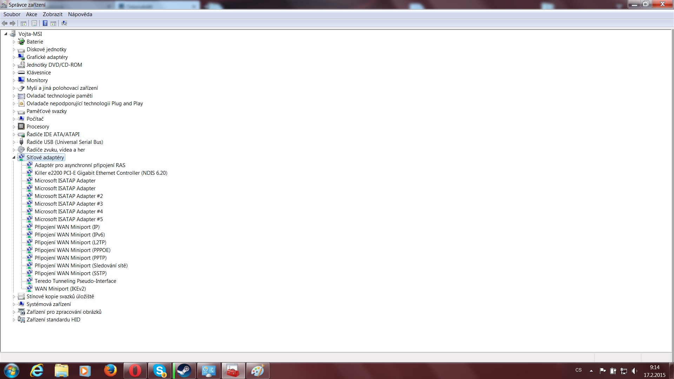
Task: Open the Akce menu
Action: (31, 14)
